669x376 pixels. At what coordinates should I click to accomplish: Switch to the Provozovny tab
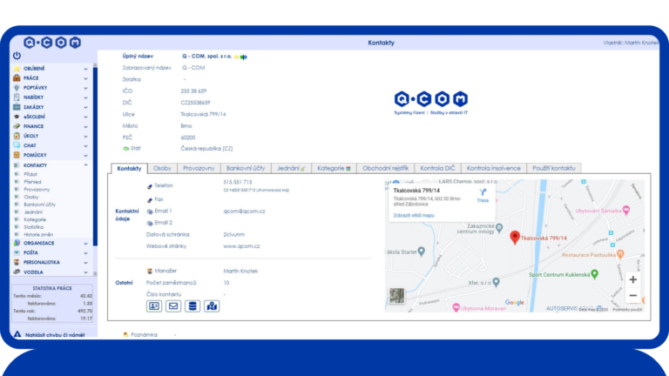coord(199,168)
